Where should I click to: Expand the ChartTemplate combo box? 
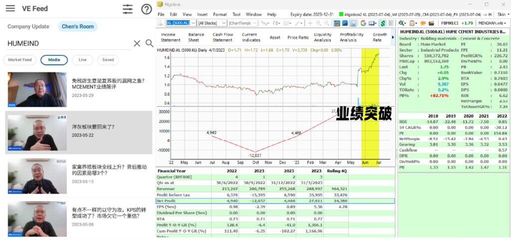tap(255, 23)
